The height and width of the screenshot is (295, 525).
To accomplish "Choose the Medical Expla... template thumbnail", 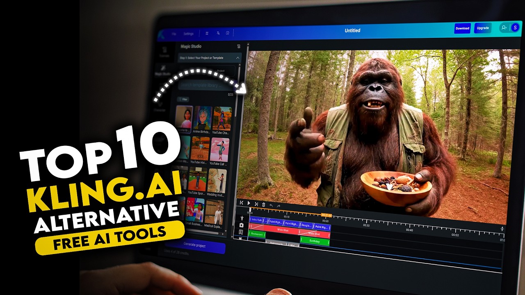I will [214, 211].
